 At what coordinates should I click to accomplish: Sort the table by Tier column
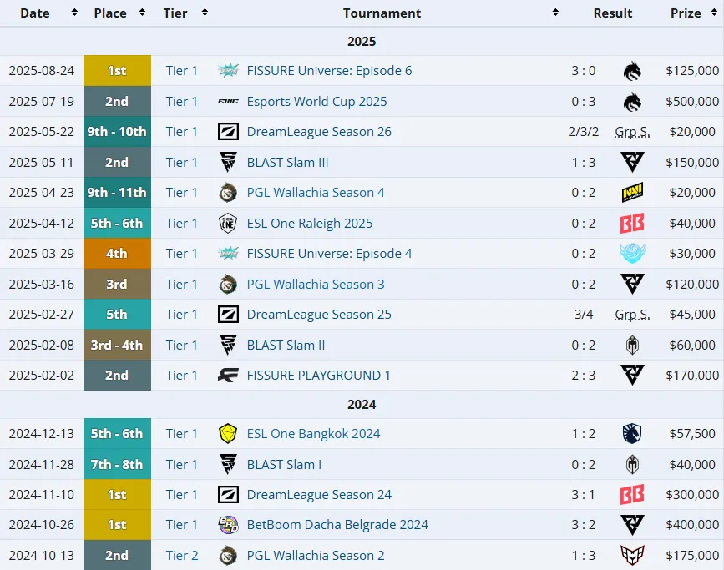click(205, 13)
